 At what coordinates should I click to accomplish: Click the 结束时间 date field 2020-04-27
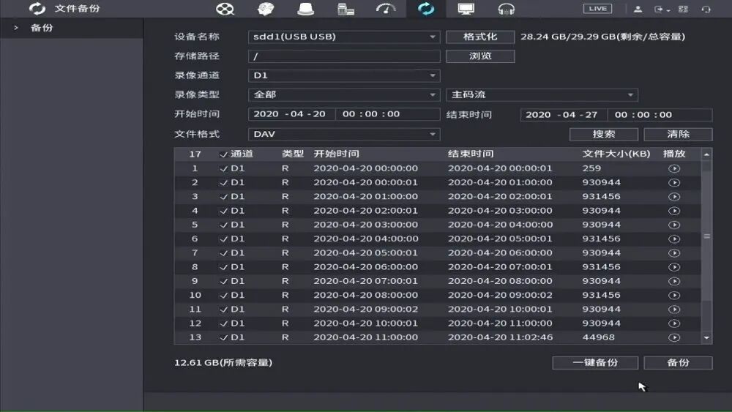(564, 115)
